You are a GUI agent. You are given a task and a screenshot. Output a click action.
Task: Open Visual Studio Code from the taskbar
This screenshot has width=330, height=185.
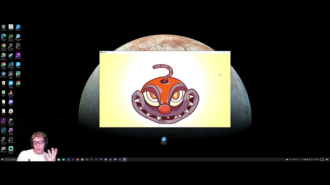pyautogui.click(x=68, y=160)
